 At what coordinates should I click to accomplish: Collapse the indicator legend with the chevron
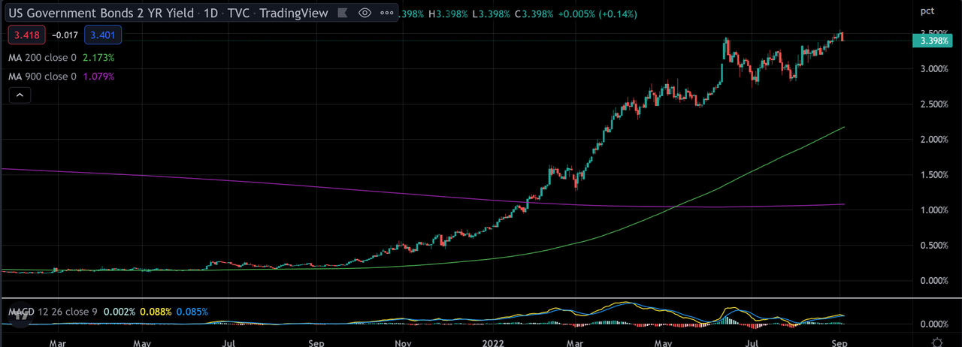pyautogui.click(x=20, y=95)
